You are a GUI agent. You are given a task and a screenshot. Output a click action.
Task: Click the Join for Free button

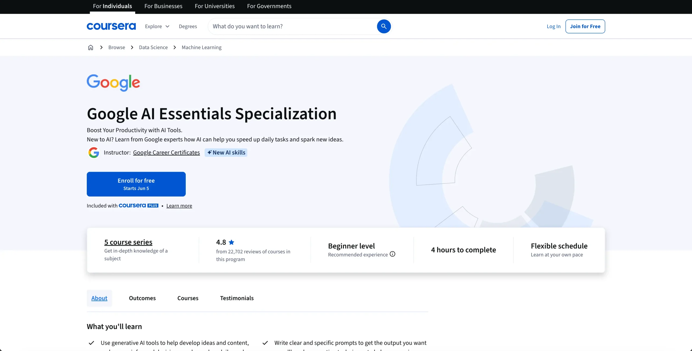coord(585,26)
